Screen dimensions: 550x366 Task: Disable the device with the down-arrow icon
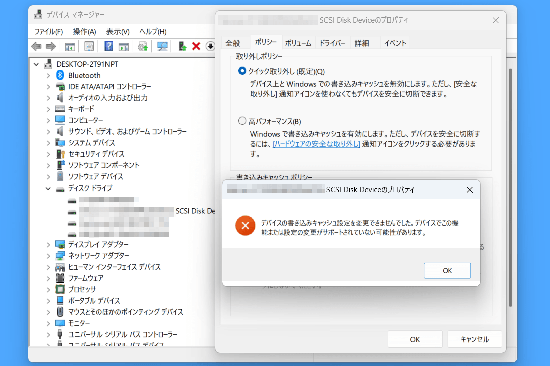coord(210,46)
